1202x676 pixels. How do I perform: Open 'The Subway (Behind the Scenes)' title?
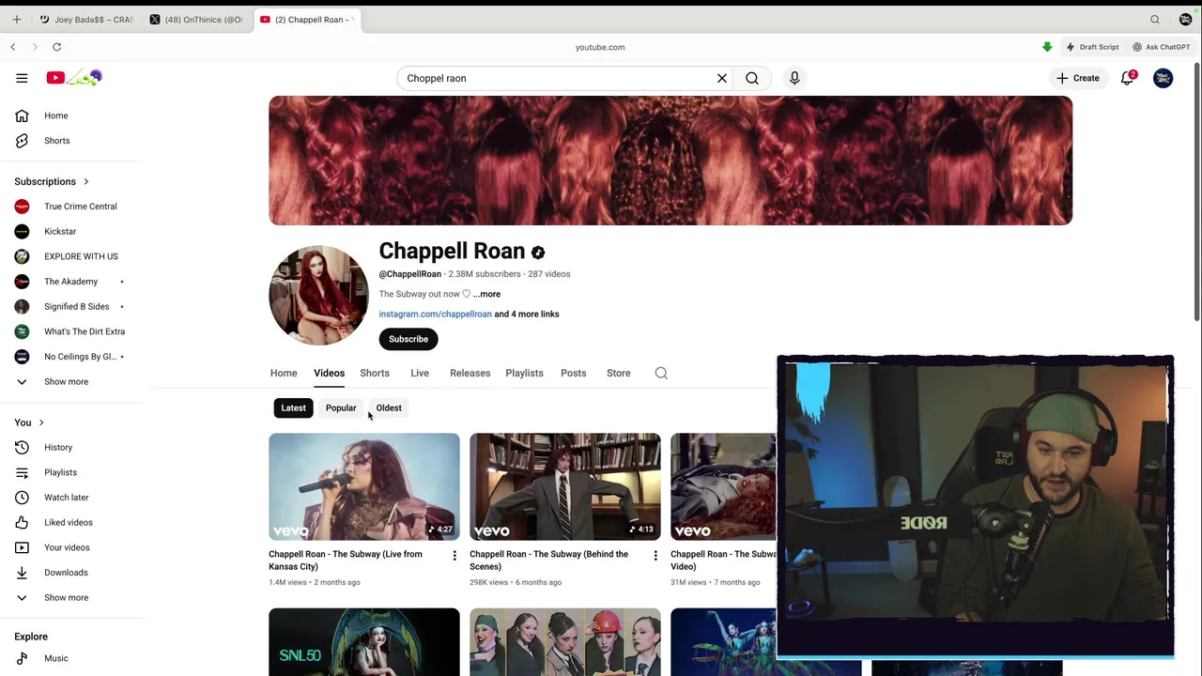click(549, 561)
